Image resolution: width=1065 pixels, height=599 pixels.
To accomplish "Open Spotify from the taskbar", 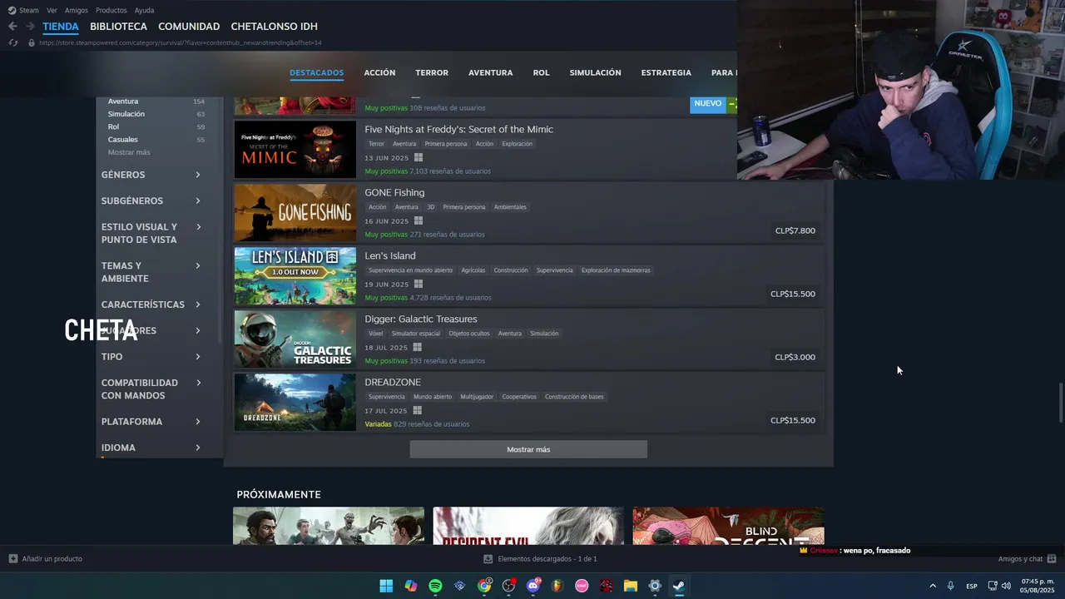I will pyautogui.click(x=435, y=586).
